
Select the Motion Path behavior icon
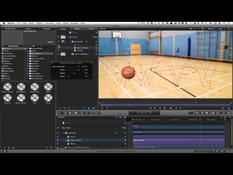pyautogui.click(x=34, y=87)
